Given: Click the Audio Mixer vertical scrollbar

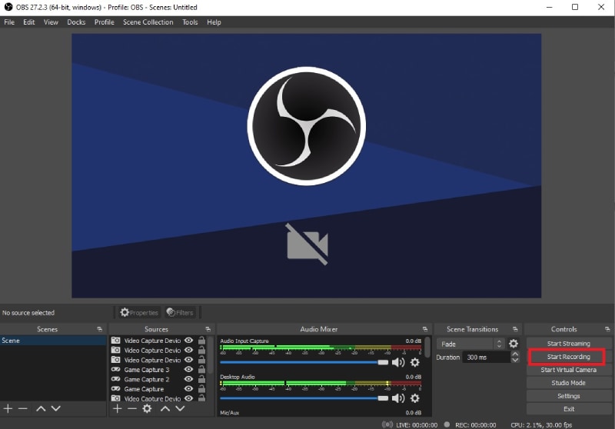Looking at the screenshot, I should tap(427, 347).
